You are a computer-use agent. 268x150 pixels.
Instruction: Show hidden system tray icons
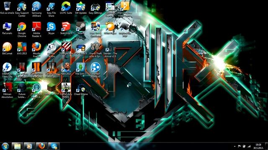point(234,146)
